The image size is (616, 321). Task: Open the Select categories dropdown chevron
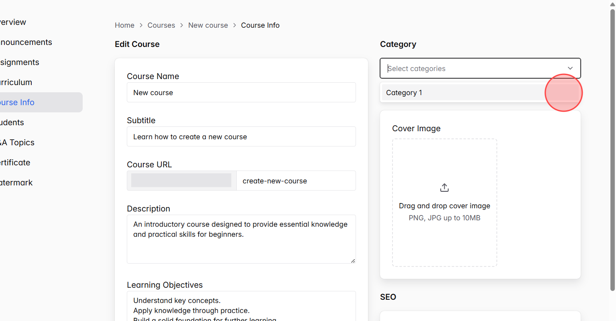click(570, 68)
